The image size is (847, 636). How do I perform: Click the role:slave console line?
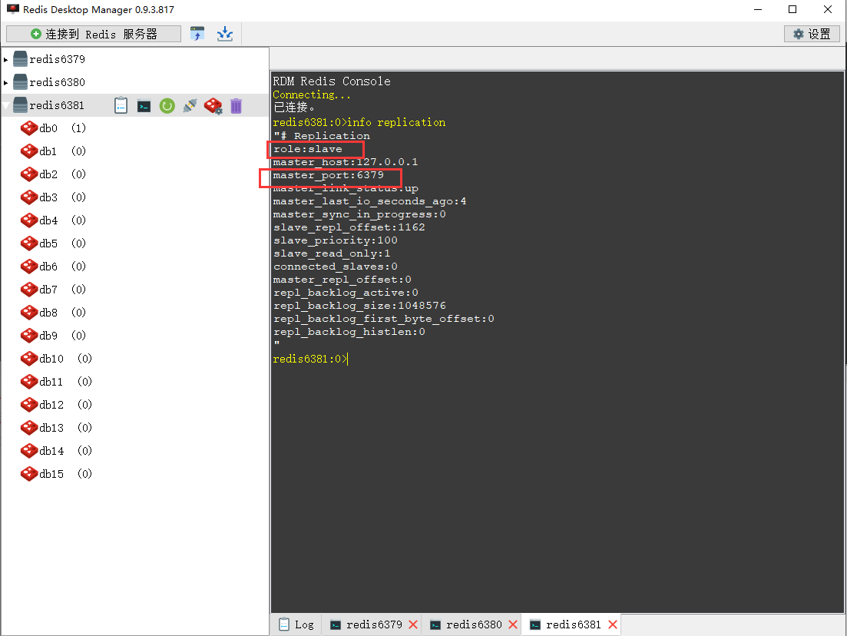click(x=307, y=149)
